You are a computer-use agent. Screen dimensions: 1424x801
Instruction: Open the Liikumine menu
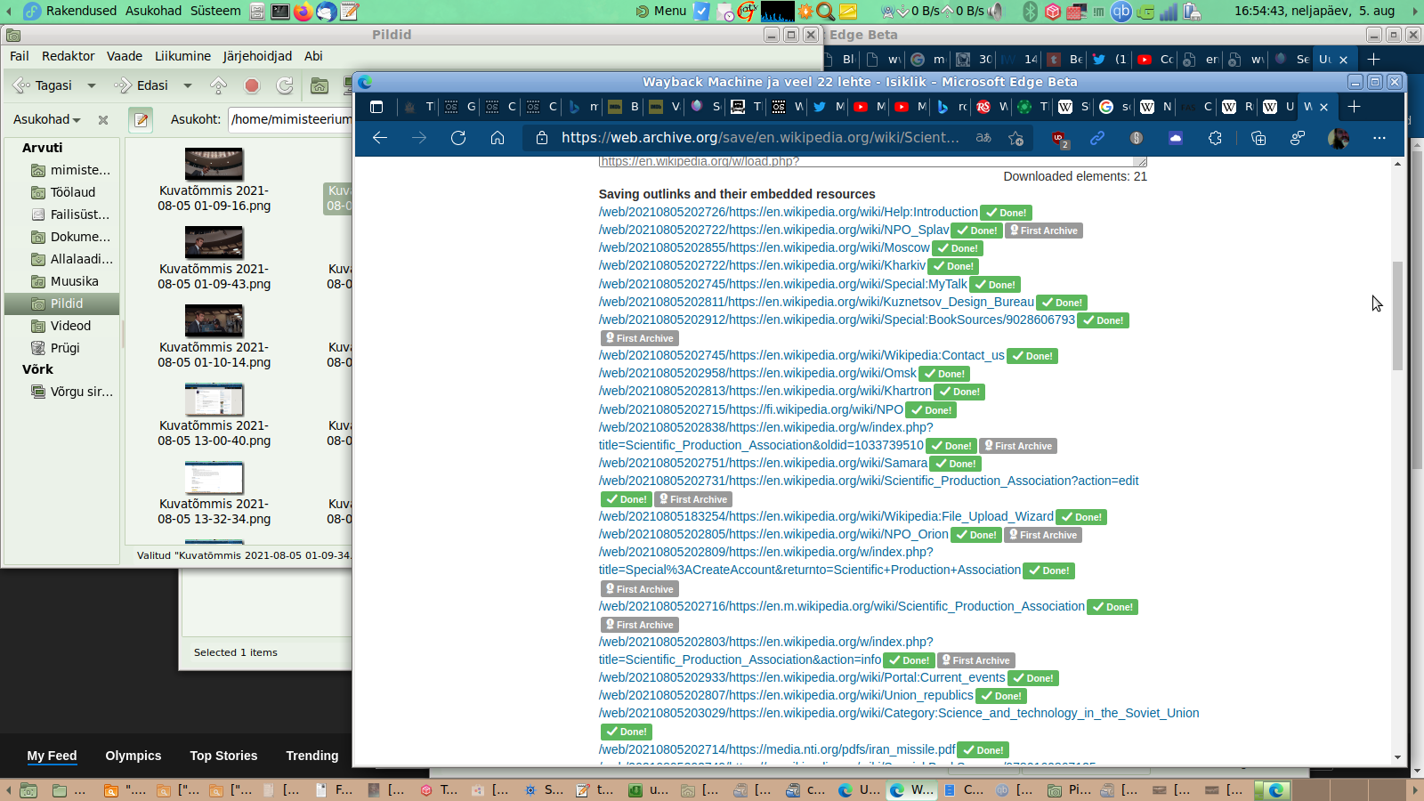tap(183, 56)
